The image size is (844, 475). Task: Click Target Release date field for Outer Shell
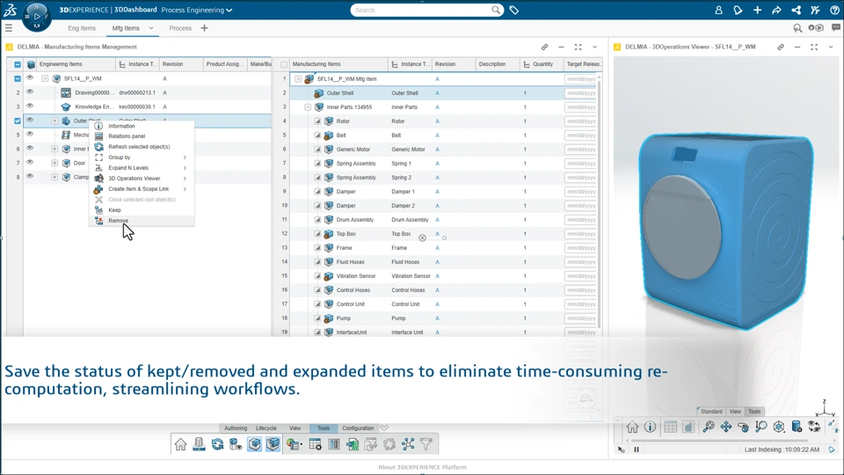(x=581, y=93)
